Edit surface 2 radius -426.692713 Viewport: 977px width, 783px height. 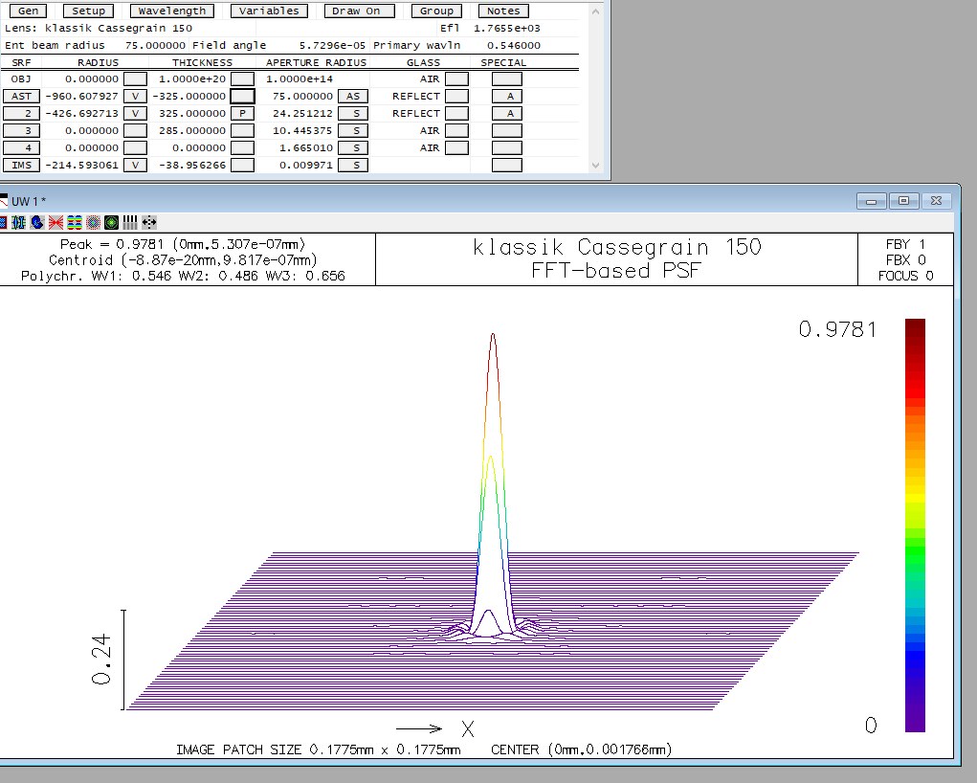point(81,114)
